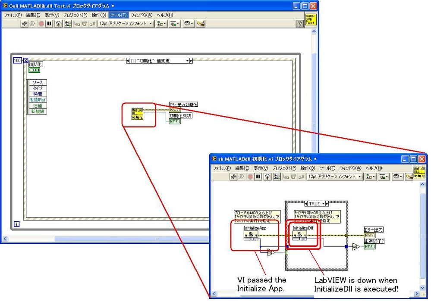This screenshot has width=431, height=301.
Task: Open ヘルプ menu in Call_MATLABlib.dll_Test.vi window
Action: point(165,15)
